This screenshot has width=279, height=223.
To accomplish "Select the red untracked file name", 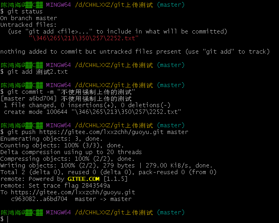I will coord(84,38).
